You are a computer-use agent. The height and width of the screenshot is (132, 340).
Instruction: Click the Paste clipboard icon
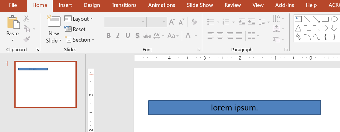pos(13,22)
